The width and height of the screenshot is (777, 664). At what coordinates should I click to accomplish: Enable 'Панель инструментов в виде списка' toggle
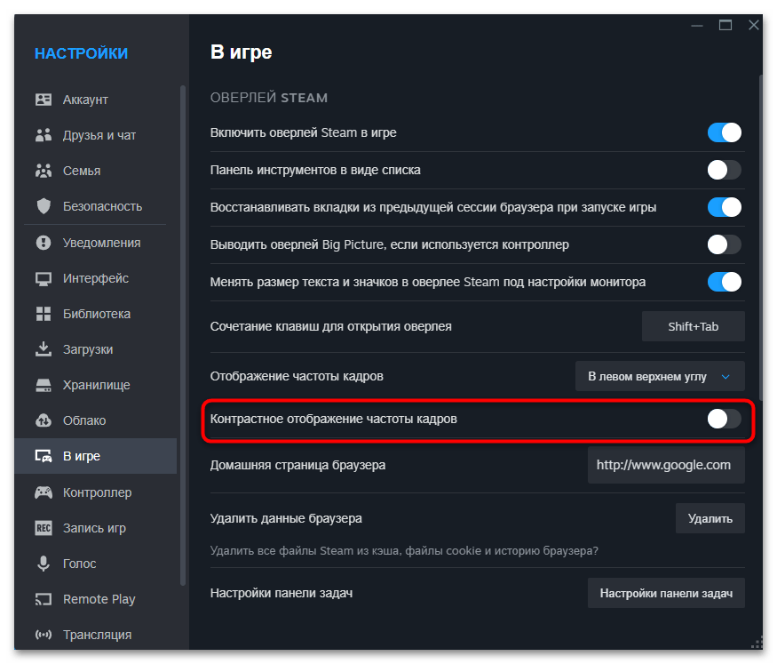click(x=724, y=170)
